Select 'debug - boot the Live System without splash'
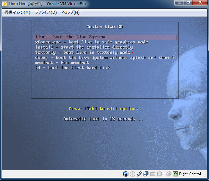Screen dimensions: 209x181 click(x=105, y=58)
